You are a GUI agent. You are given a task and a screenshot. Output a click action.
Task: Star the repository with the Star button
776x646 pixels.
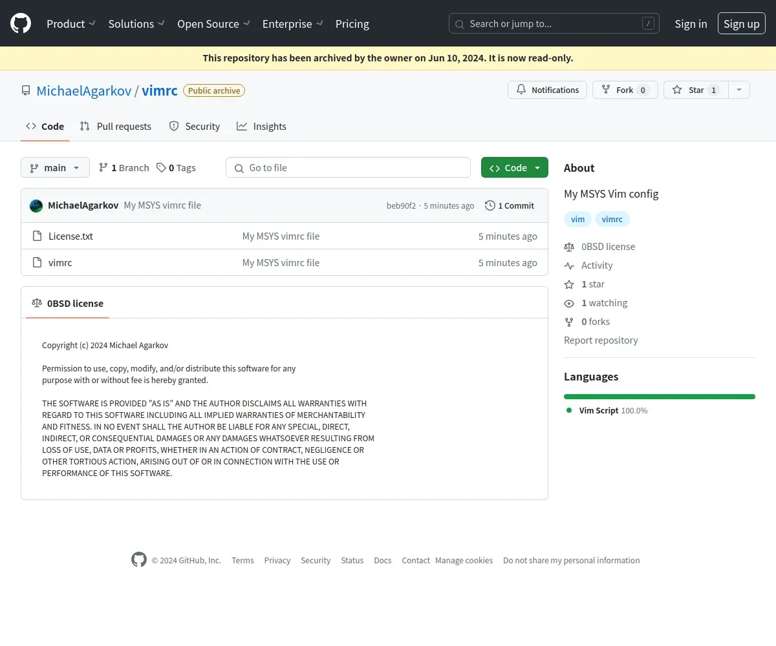pos(696,90)
